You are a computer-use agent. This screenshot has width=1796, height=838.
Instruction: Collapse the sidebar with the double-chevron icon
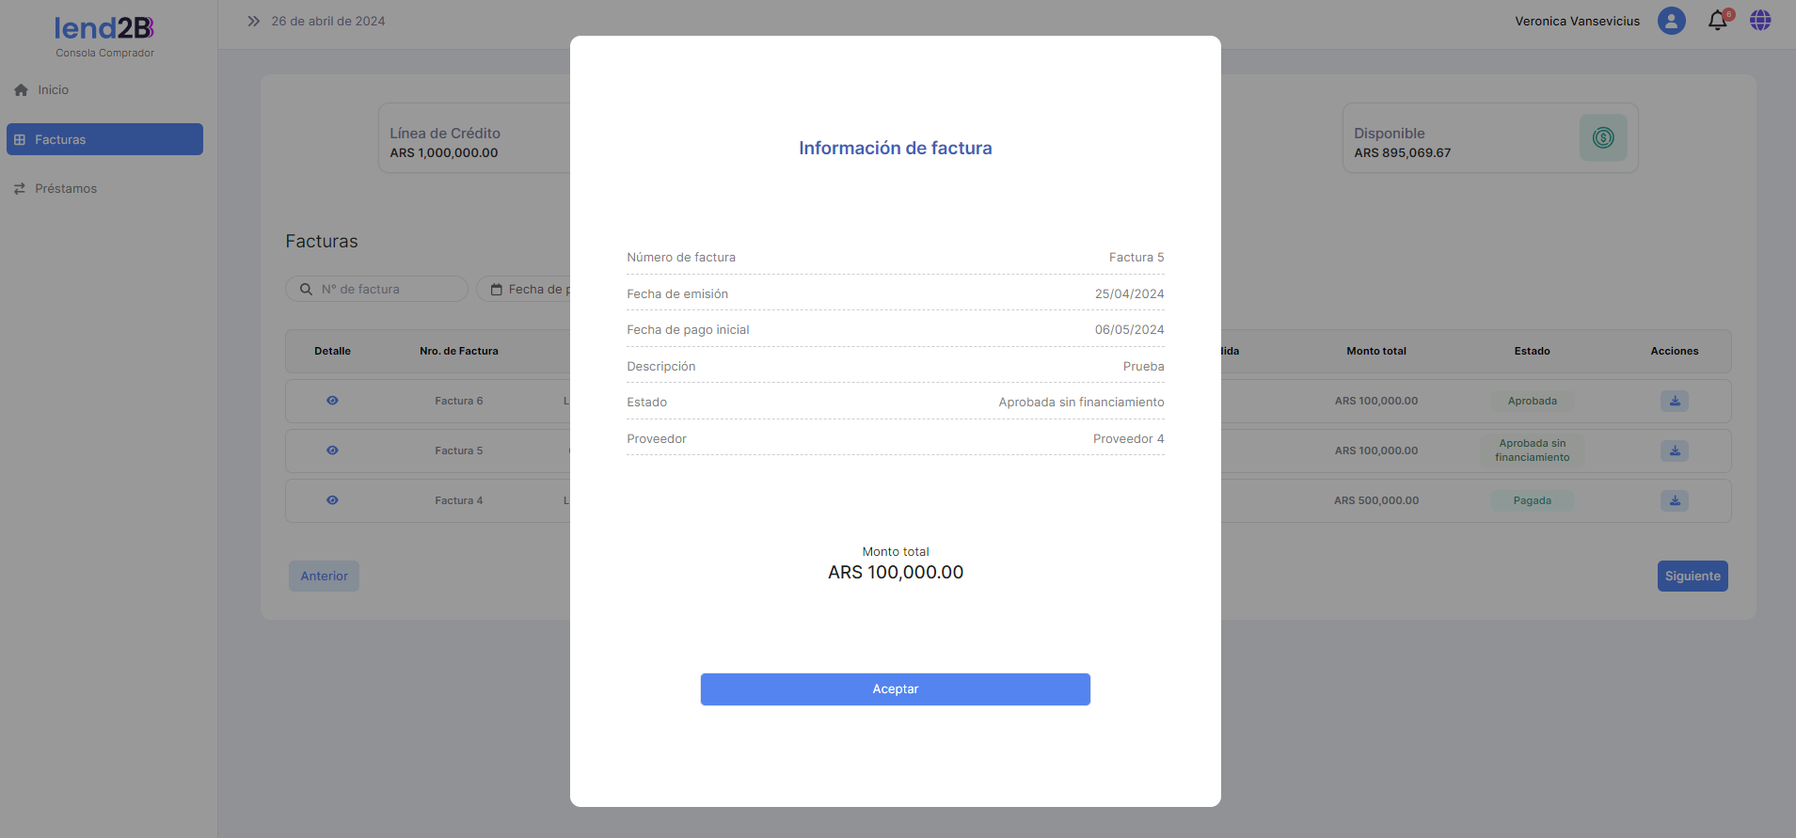(253, 21)
